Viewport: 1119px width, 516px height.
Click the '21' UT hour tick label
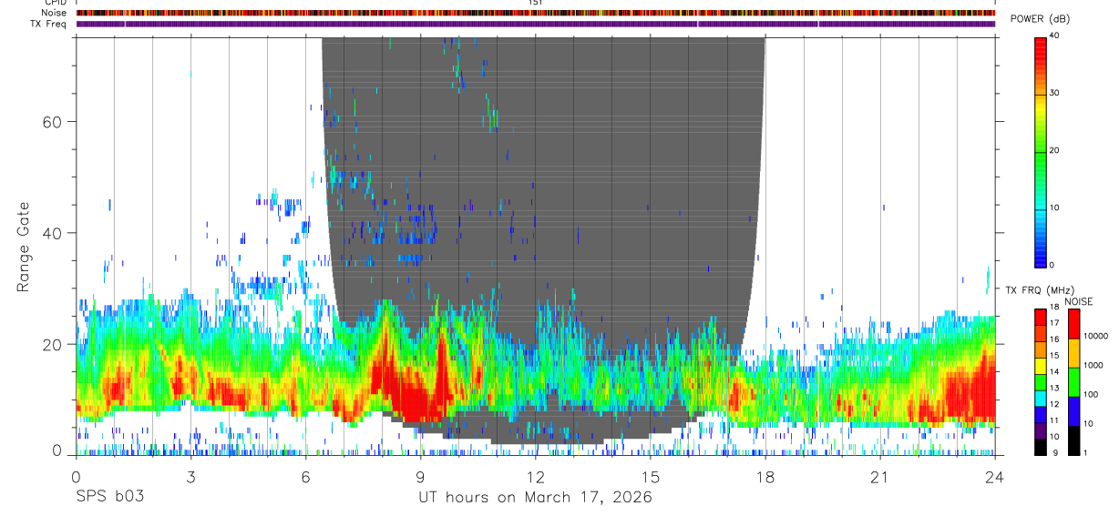(879, 476)
